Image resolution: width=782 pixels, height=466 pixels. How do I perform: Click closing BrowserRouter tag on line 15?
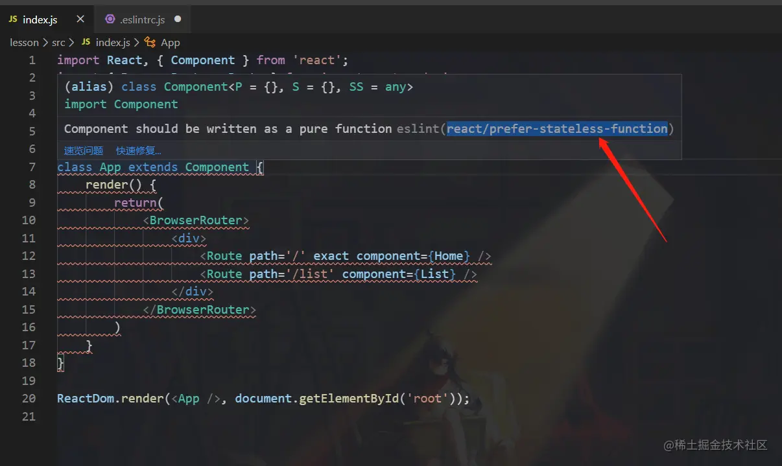200,310
